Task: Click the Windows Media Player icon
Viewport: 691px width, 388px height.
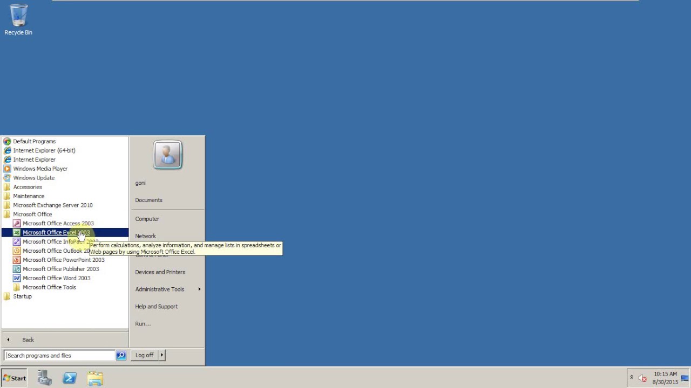Action: (x=7, y=169)
